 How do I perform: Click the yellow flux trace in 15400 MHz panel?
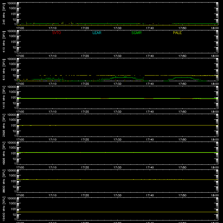click(x=117, y=212)
